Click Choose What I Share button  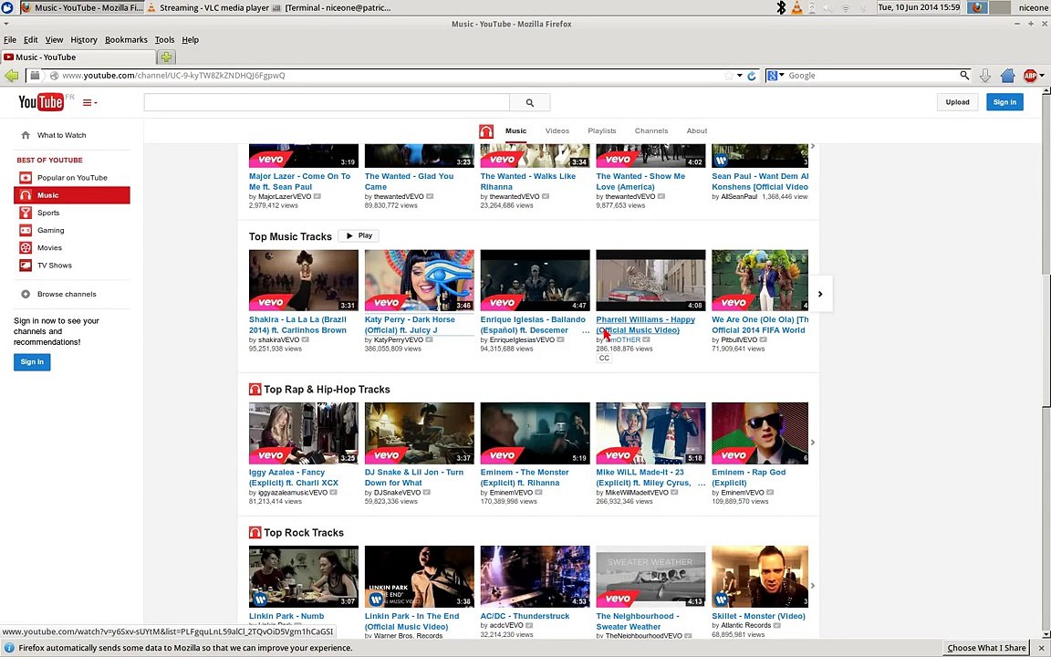(x=986, y=648)
